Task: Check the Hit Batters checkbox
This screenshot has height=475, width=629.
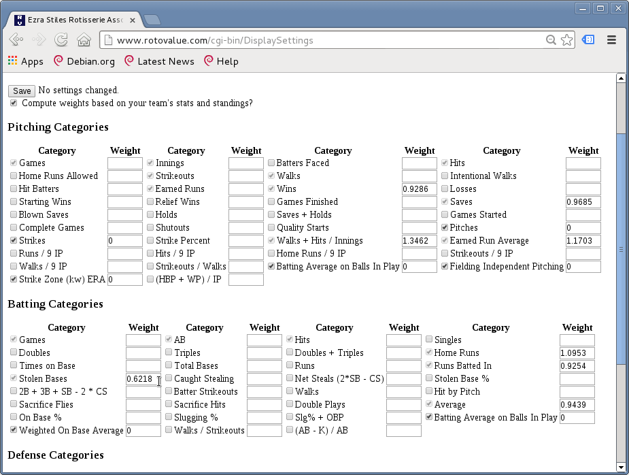Action: tap(14, 189)
